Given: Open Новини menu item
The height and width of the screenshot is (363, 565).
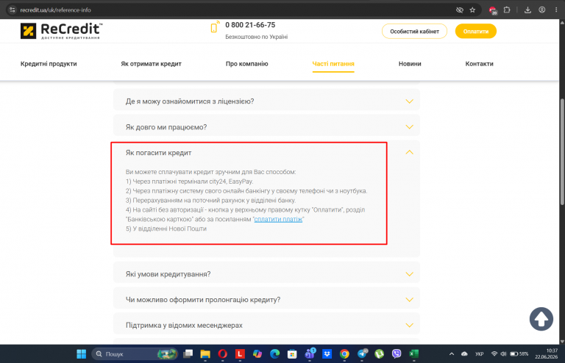Looking at the screenshot, I should click(x=410, y=64).
